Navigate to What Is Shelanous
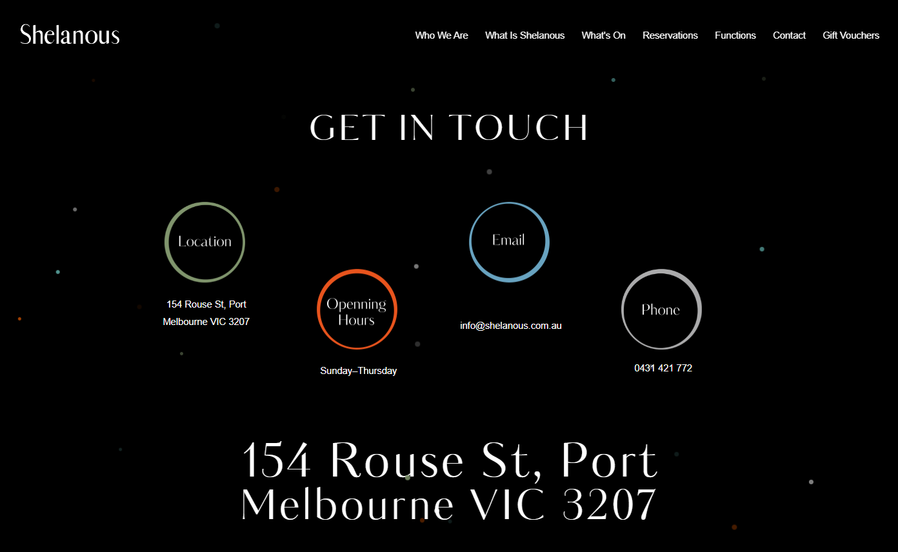 click(x=524, y=35)
